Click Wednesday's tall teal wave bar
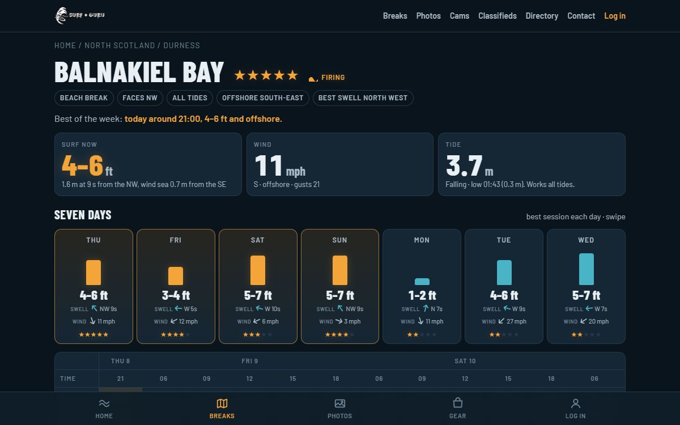 (x=586, y=269)
